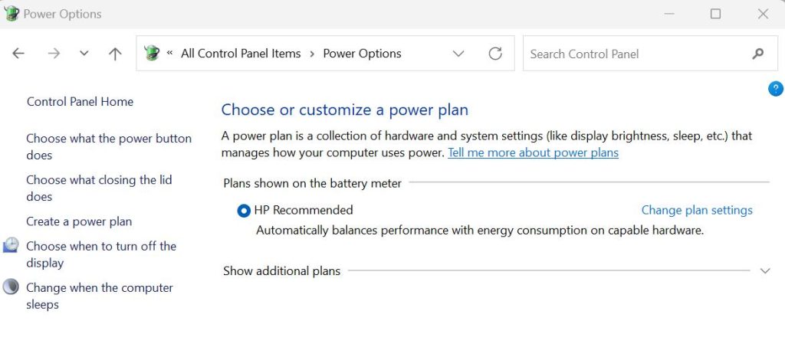Open Change plan settings link
785x344 pixels.
click(697, 210)
